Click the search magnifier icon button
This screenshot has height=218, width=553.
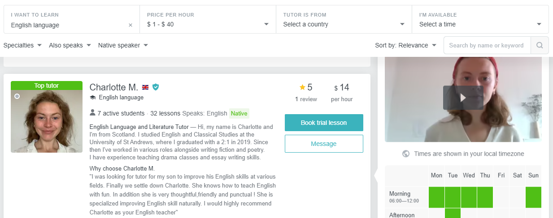tap(540, 45)
